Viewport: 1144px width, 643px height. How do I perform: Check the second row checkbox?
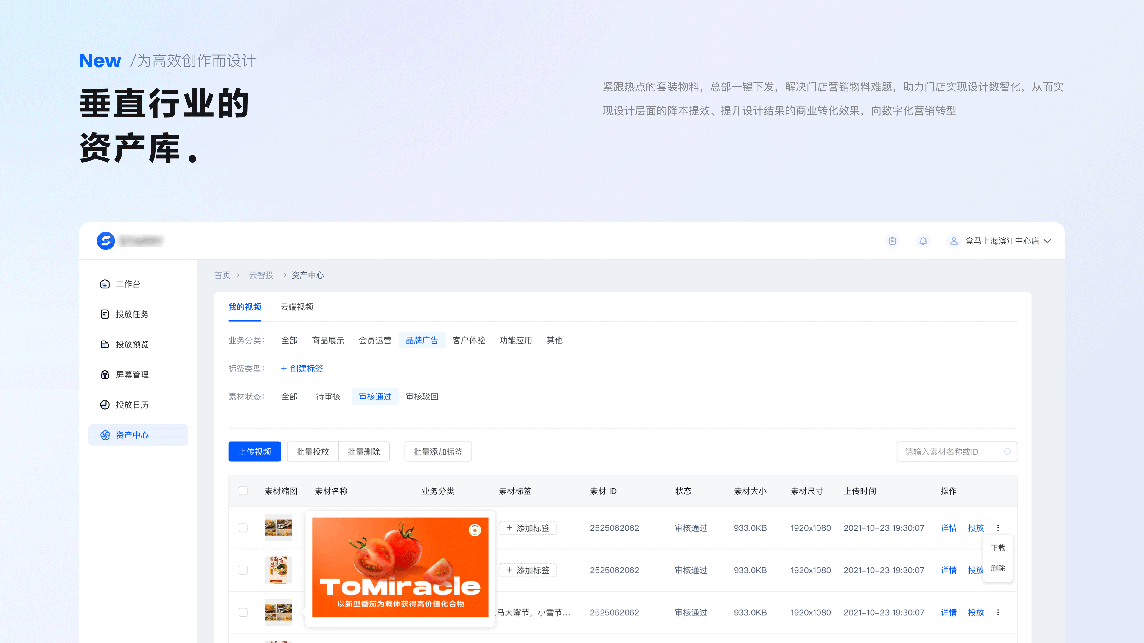point(243,570)
